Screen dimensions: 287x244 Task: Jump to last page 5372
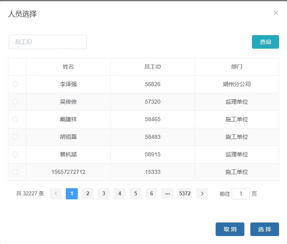tap(185, 194)
